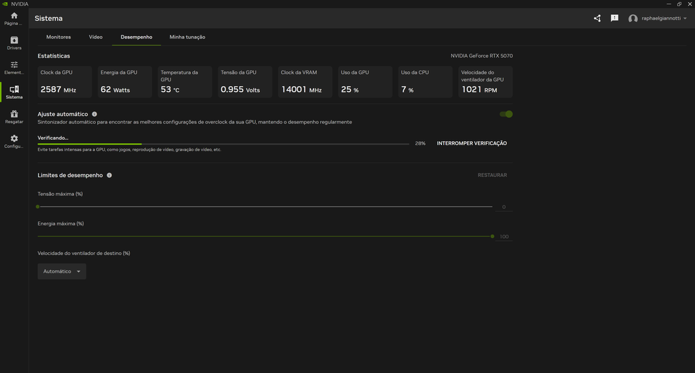Image resolution: width=695 pixels, height=373 pixels.
Task: Click info icon next to Ajuste automático
Action: pos(94,114)
